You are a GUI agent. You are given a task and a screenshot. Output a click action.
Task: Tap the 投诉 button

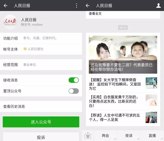point(41,137)
